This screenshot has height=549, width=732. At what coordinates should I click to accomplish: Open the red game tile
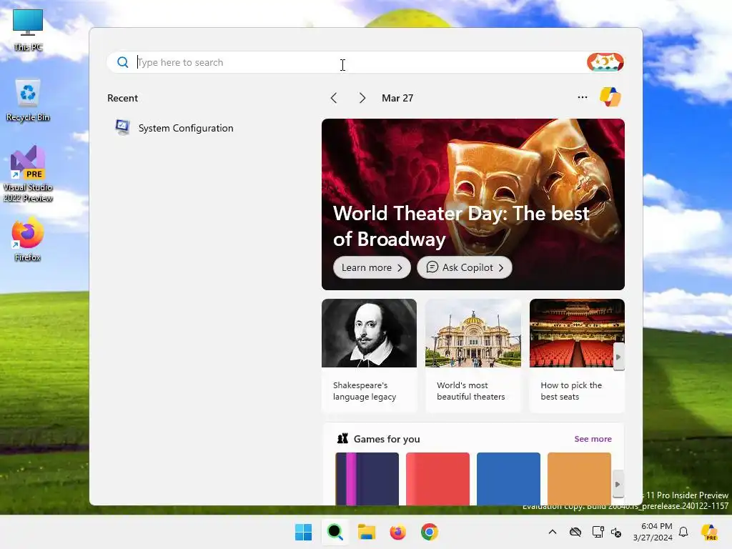click(x=437, y=478)
